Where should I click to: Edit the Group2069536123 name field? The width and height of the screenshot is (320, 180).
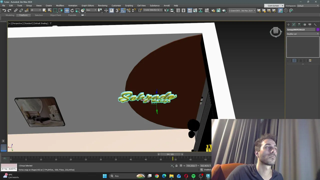[301, 29]
